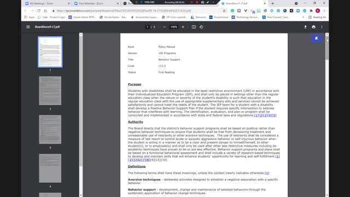The image size is (350, 197).
Task: Open Chrome three-dot menu
Action: coord(324,11)
